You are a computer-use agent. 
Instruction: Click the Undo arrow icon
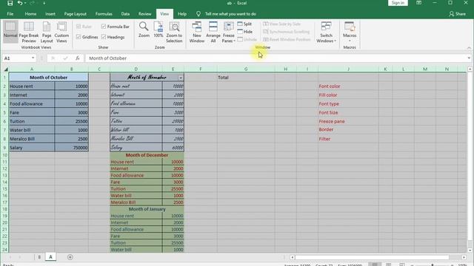[x=20, y=3]
